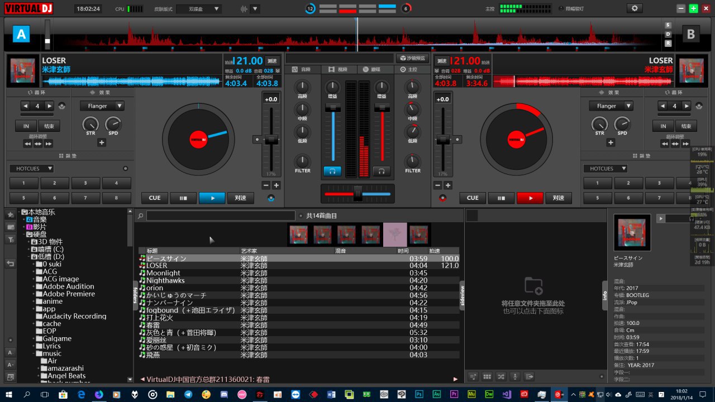Click the add-folder icon in sideview
This screenshot has height=402, width=715.
pos(533,286)
